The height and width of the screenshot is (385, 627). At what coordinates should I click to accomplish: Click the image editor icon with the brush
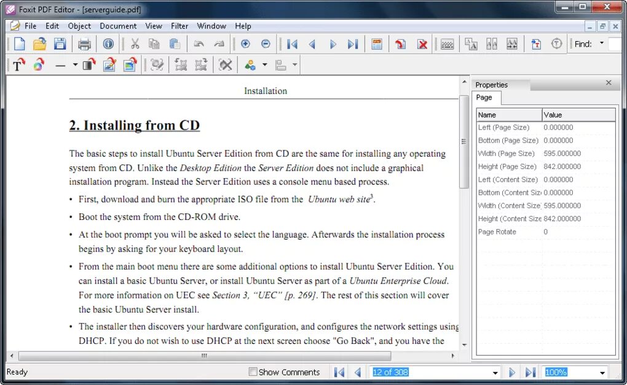click(x=109, y=64)
